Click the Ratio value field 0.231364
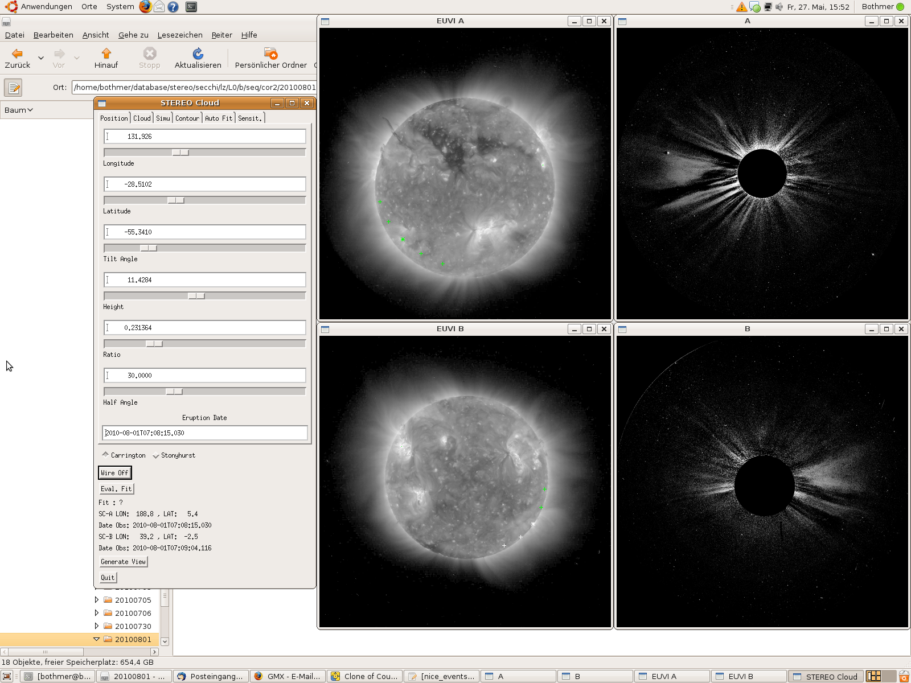911x683 pixels. (x=205, y=328)
